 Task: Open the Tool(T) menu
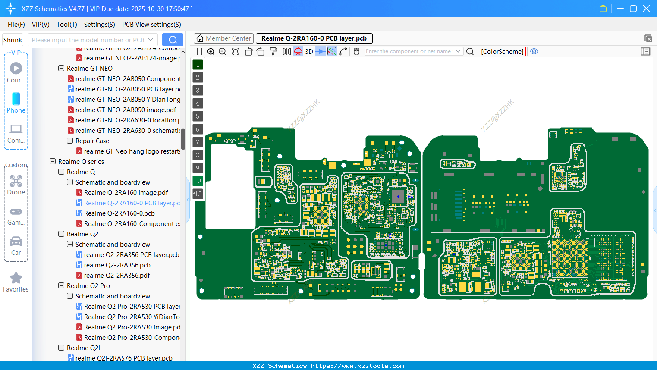click(66, 25)
